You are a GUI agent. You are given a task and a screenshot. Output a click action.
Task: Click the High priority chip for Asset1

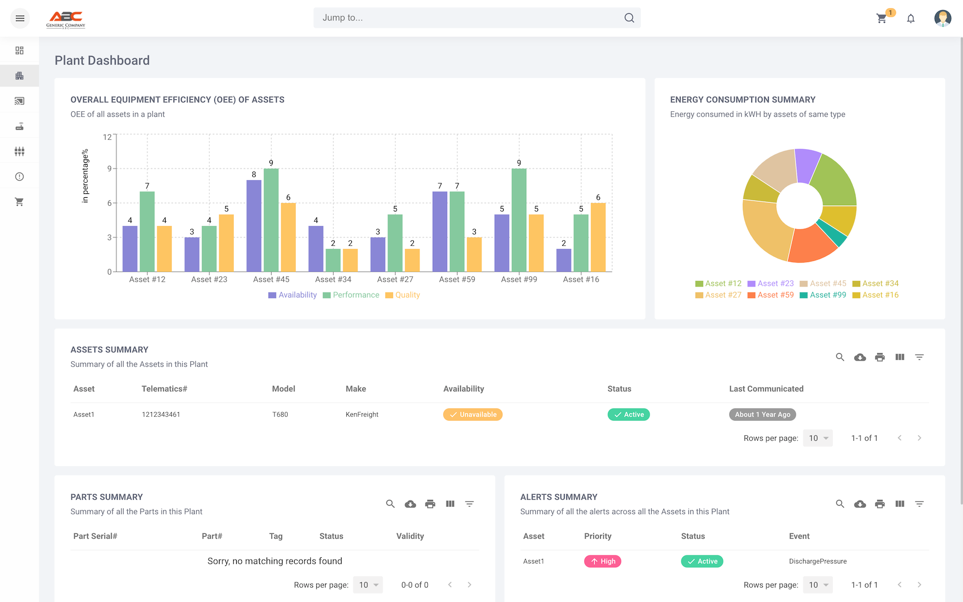(x=602, y=561)
